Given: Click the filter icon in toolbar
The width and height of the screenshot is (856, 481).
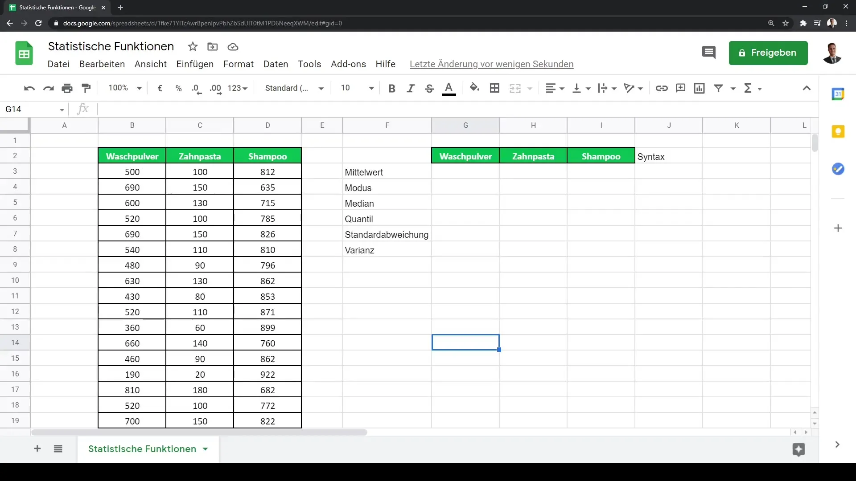Looking at the screenshot, I should [x=718, y=88].
